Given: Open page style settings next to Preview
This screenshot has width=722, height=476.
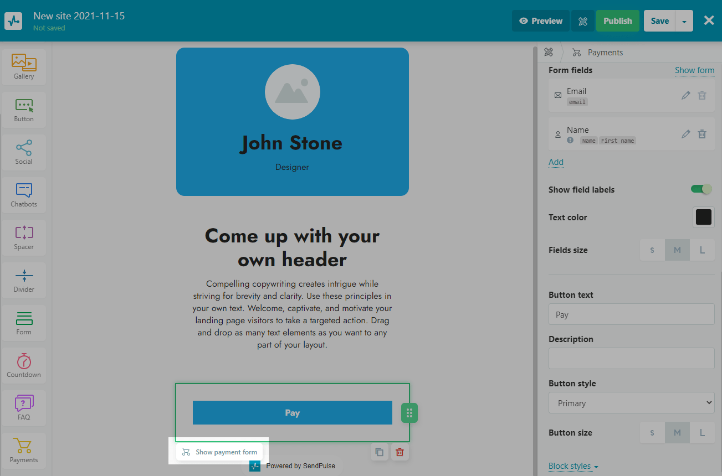Looking at the screenshot, I should (582, 21).
